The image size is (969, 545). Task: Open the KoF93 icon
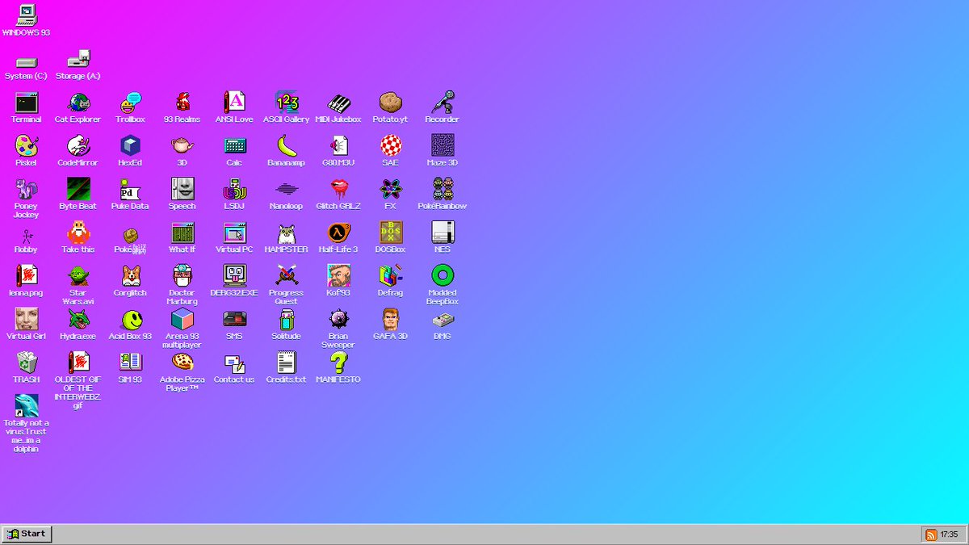(x=338, y=275)
